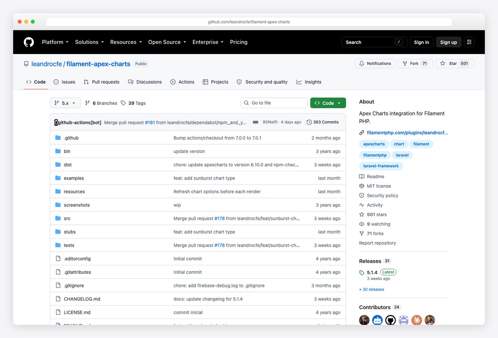Click the browser address bar
This screenshot has height=338, width=498.
[x=249, y=22]
